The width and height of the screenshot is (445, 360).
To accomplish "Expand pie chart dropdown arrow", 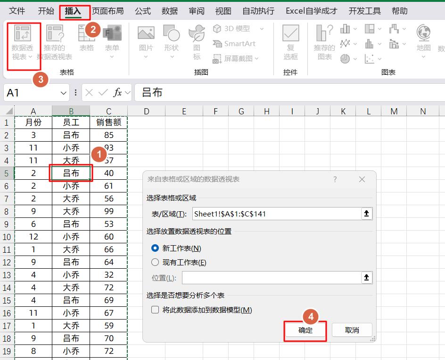I will (x=355, y=59).
